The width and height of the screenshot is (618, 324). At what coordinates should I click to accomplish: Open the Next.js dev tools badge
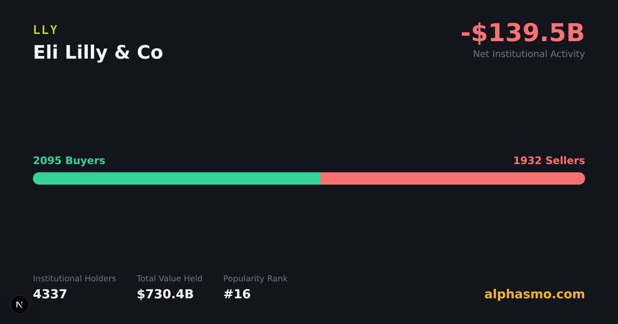tap(20, 304)
